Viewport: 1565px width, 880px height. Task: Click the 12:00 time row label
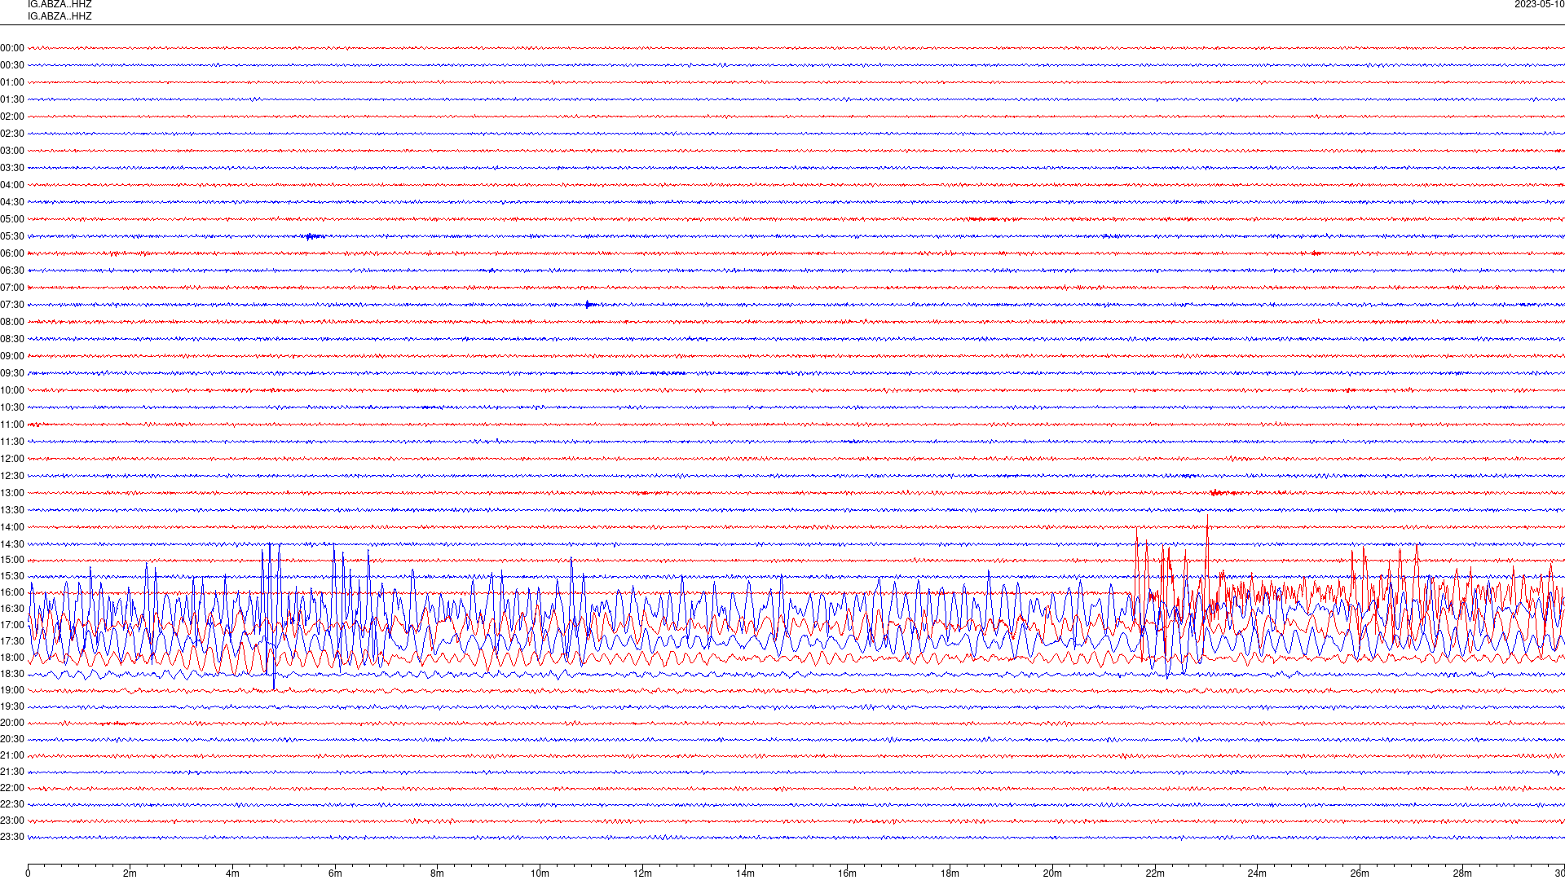coord(12,459)
